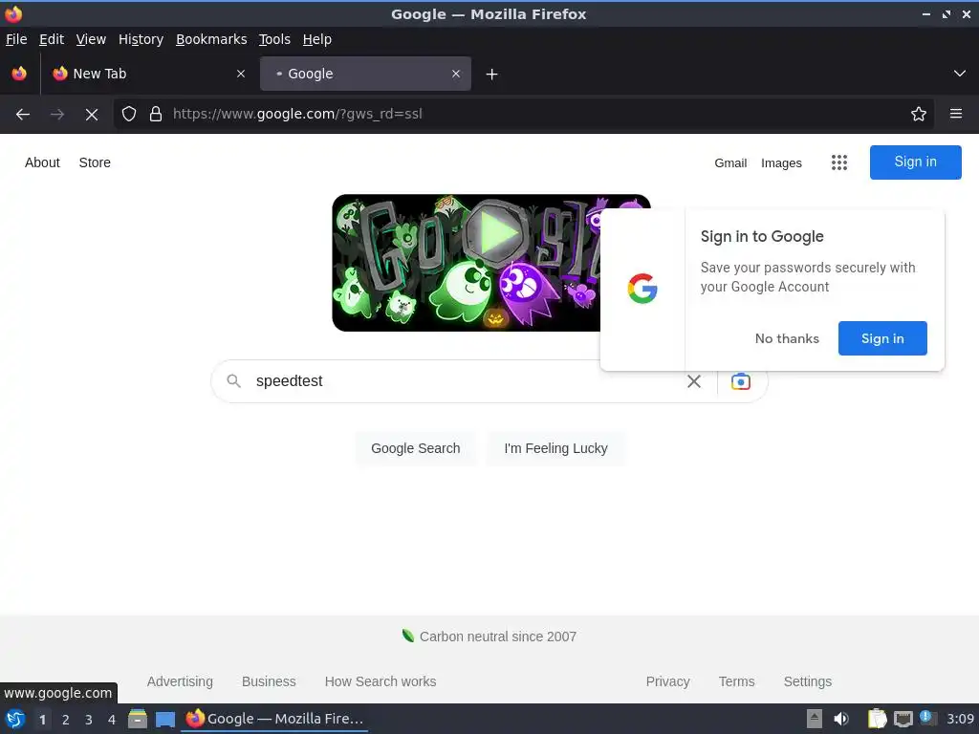979x734 pixels.
Task: Bookmark this page with the star
Action: pos(919,114)
